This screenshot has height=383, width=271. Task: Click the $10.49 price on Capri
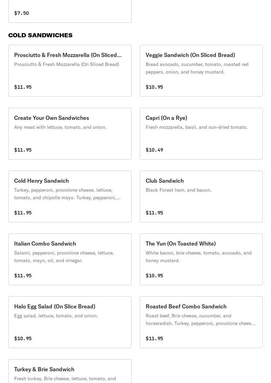pyautogui.click(x=154, y=150)
